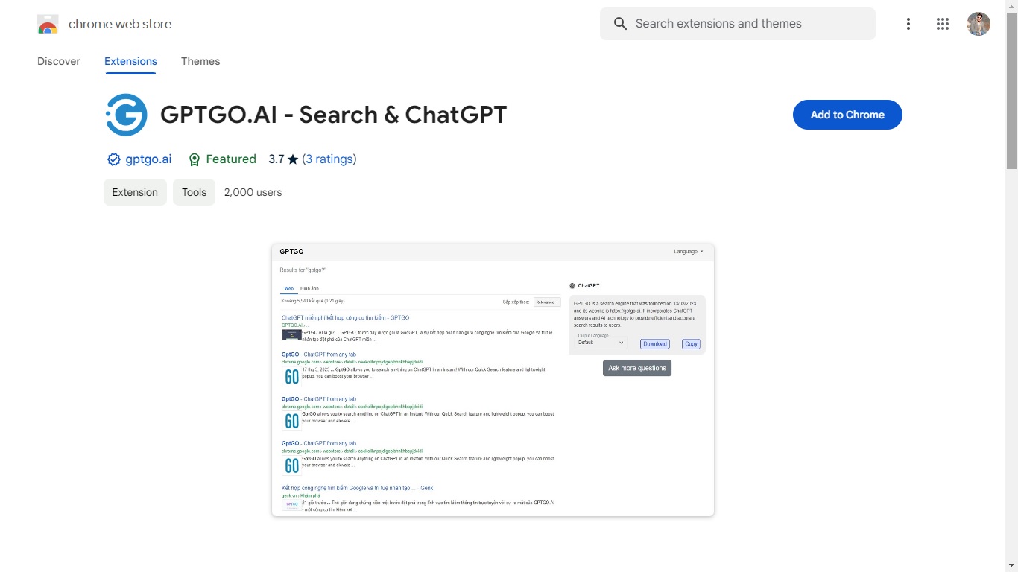Click the Featured ribbon badge icon
This screenshot has width=1018, height=572.
click(x=195, y=159)
